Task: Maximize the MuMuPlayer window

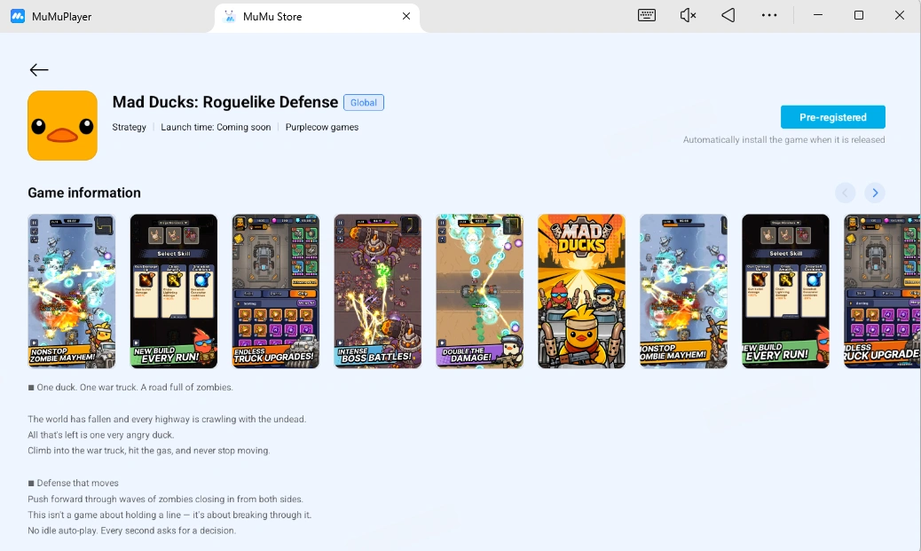Action: click(859, 15)
